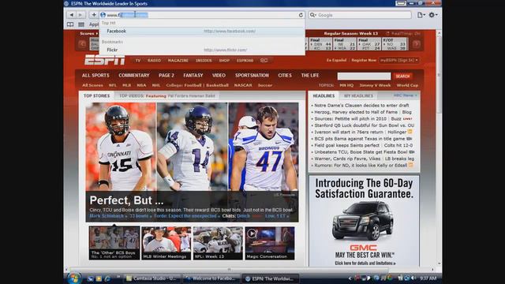Open the SPORTSNATION menu
This screenshot has height=284, width=505.
[252, 76]
